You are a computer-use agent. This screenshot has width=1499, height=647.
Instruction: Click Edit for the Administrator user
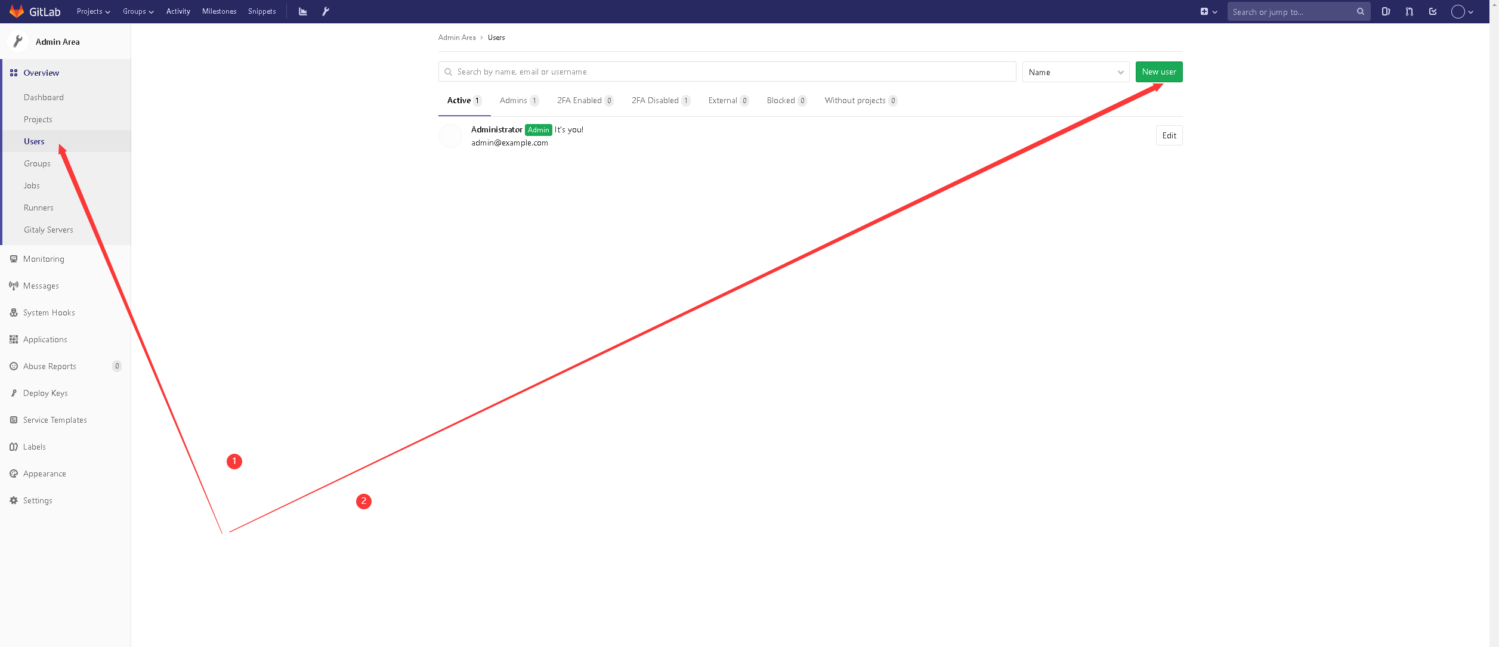[x=1169, y=136]
